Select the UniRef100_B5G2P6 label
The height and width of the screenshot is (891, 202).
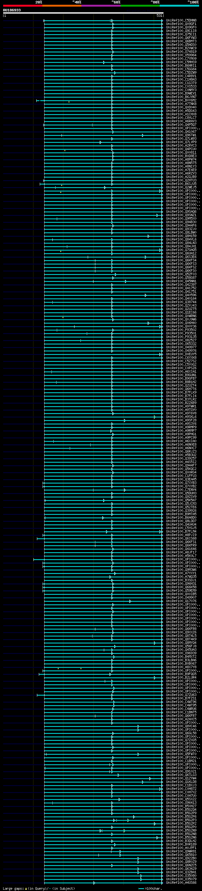click(181, 817)
